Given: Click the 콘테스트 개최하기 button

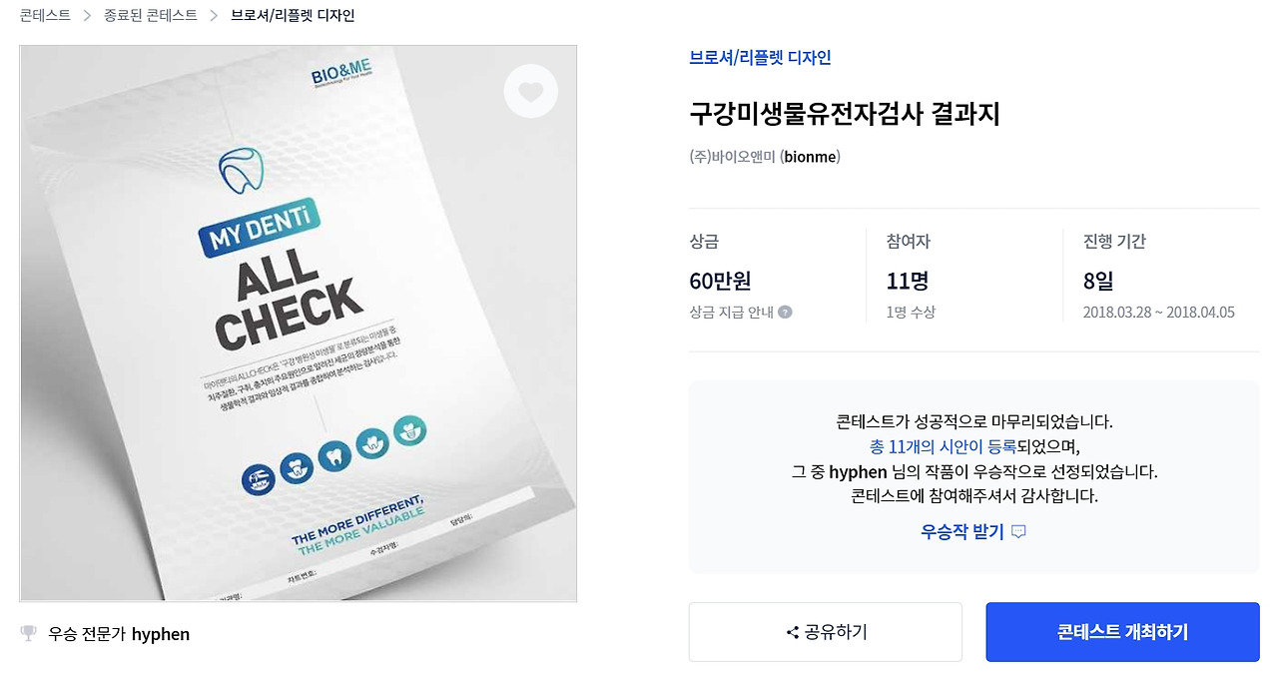Looking at the screenshot, I should pyautogui.click(x=1122, y=632).
